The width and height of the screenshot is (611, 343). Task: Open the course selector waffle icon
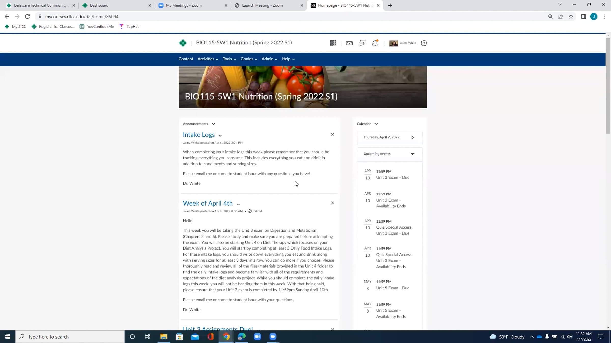333,43
